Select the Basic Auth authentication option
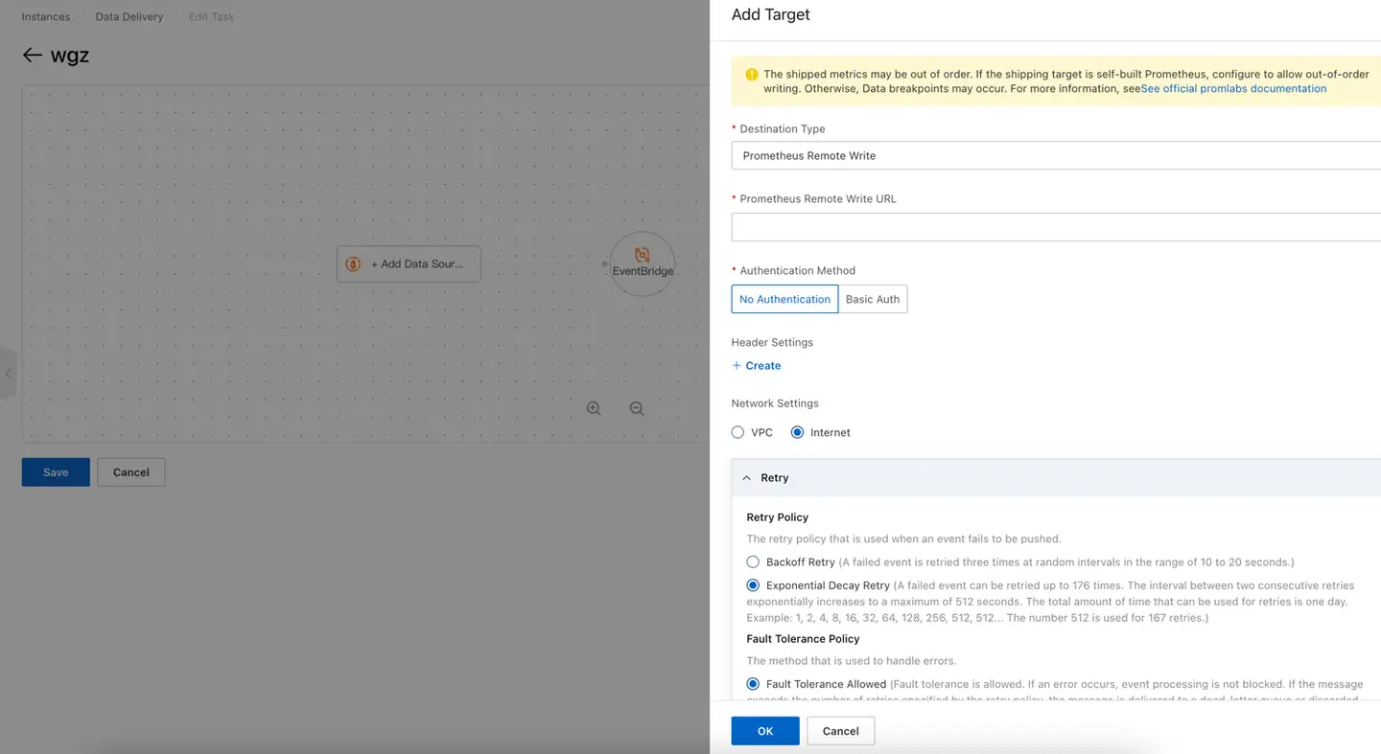This screenshot has height=754, width=1381. pos(873,299)
